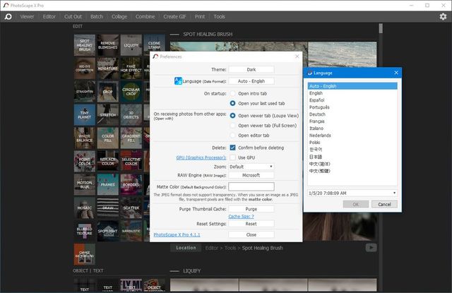Expand the Zoom 'Default' dropdown
The height and width of the screenshot is (293, 452).
[x=251, y=166]
